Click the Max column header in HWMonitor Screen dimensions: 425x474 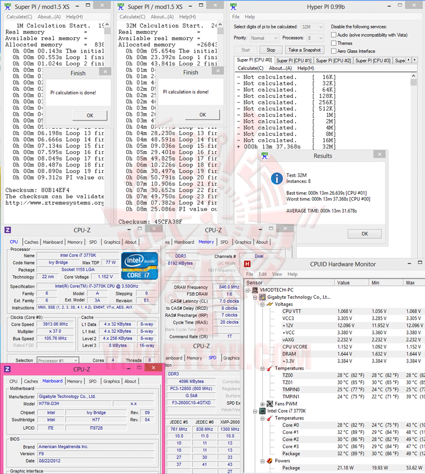click(414, 283)
